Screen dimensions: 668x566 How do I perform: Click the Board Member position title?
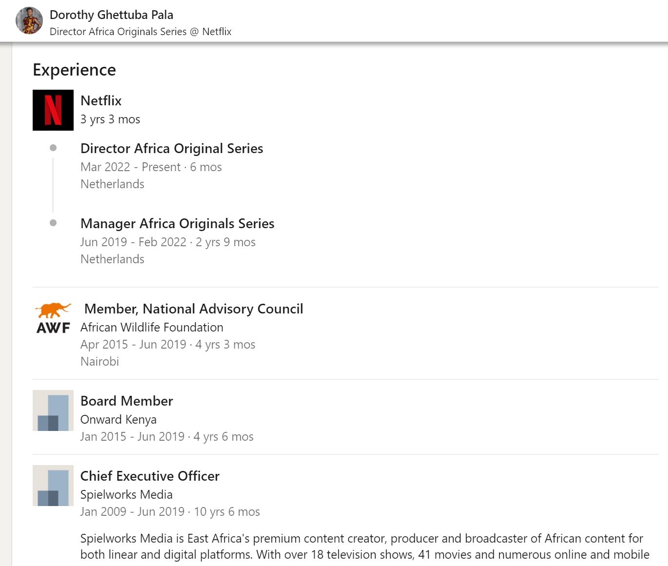(x=127, y=401)
